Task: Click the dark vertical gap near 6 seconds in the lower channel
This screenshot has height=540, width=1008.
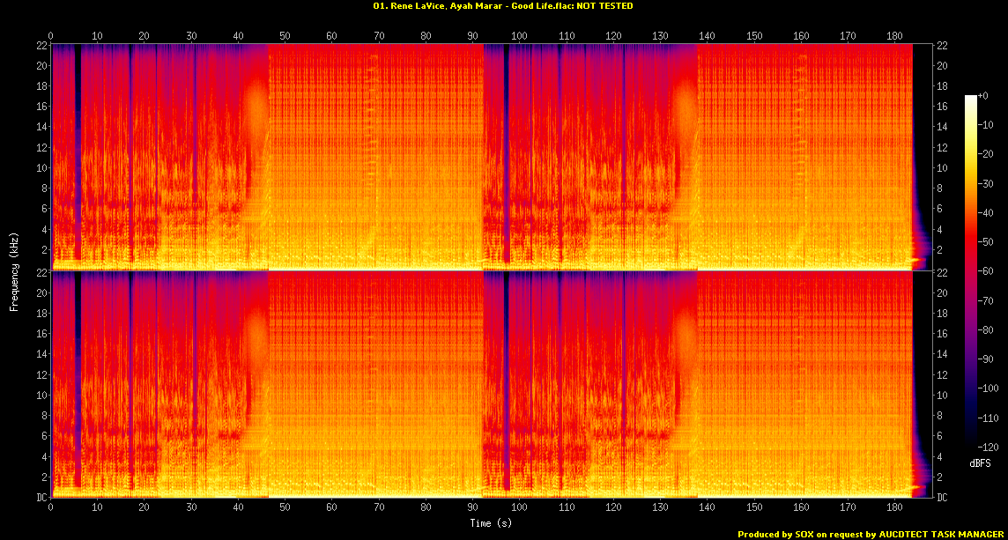Action: click(78, 379)
